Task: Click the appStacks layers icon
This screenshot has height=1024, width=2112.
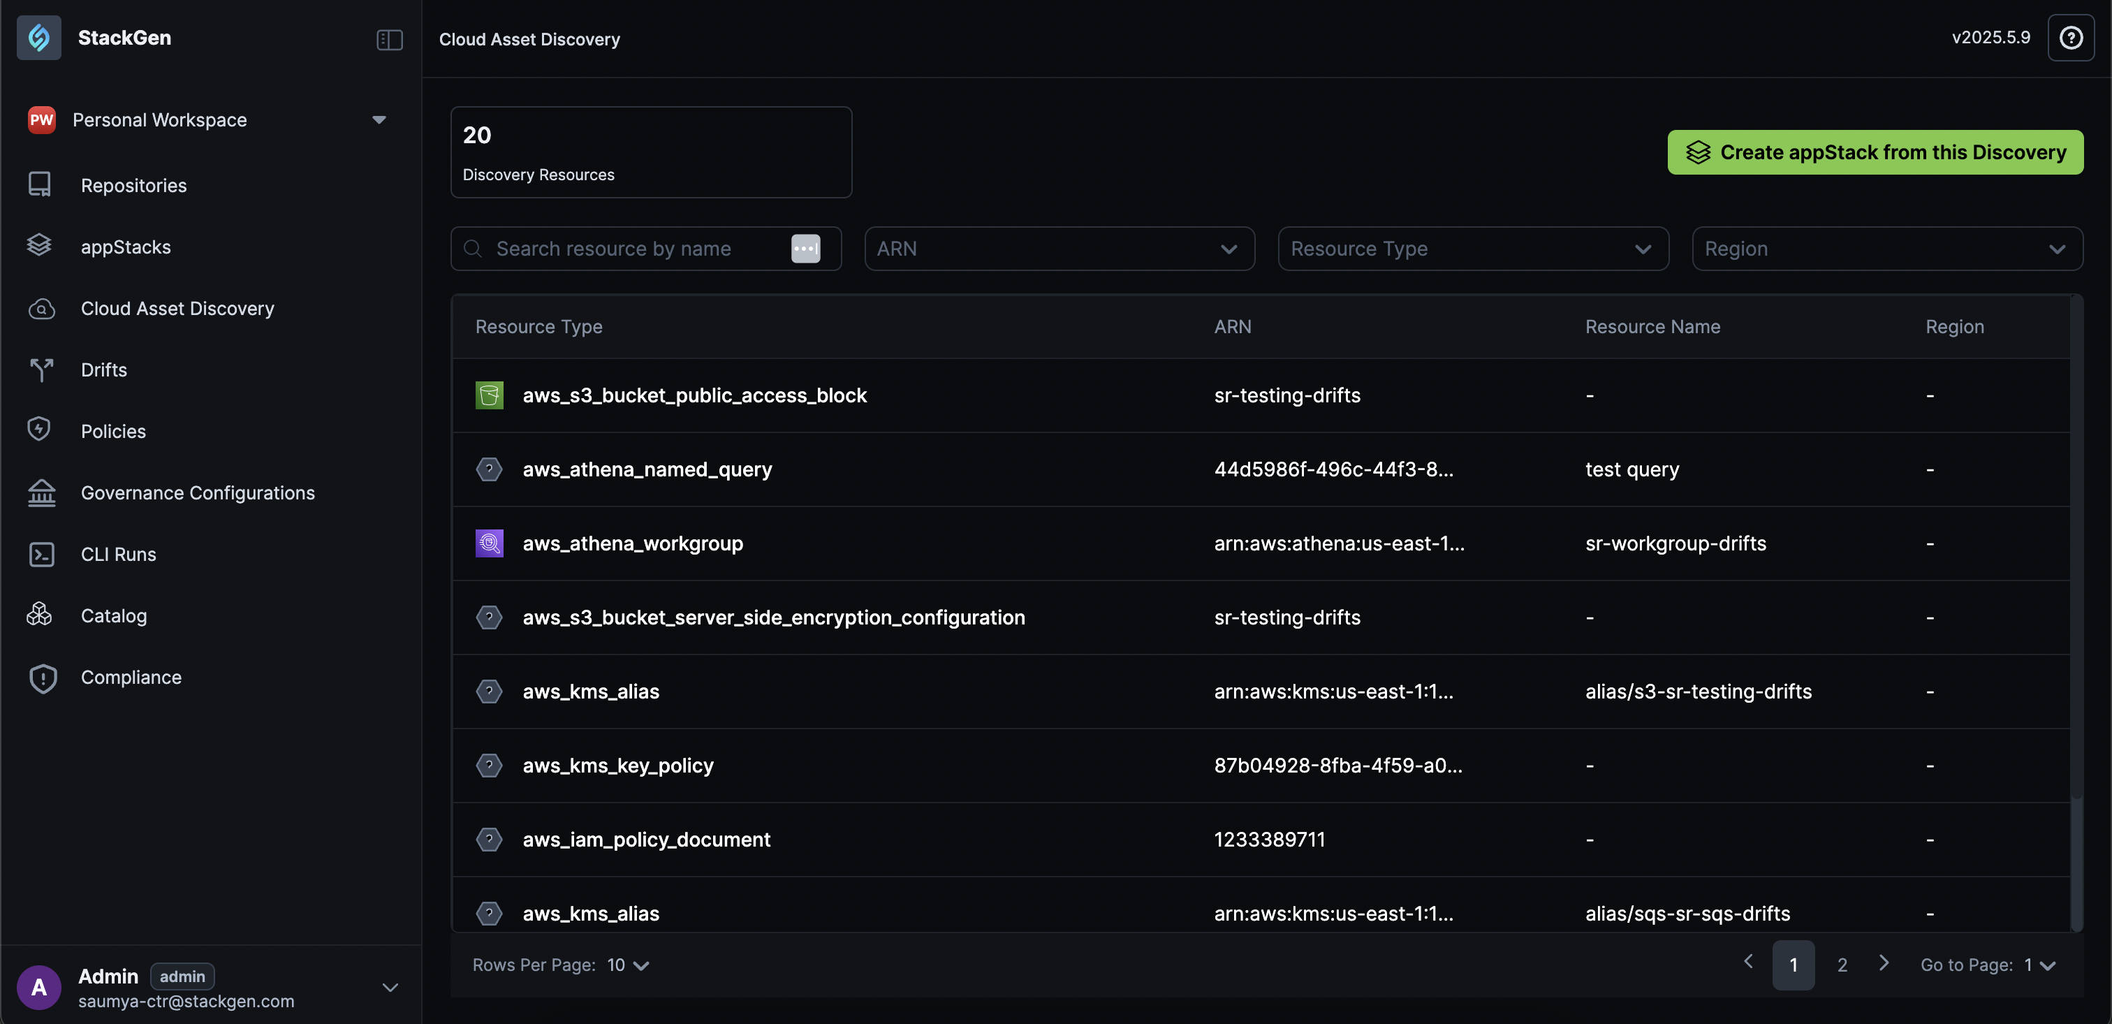Action: coord(41,246)
